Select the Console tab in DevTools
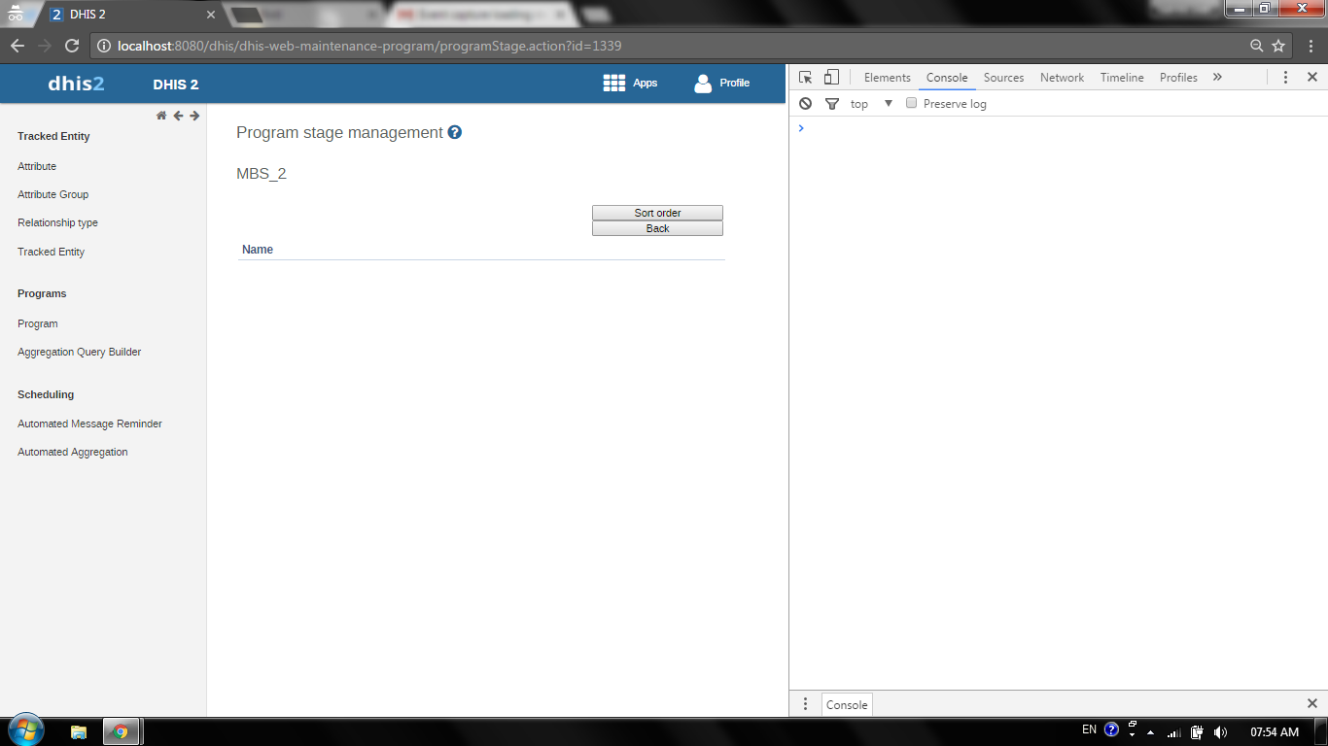Screen dimensions: 1328x746 (x=947, y=78)
